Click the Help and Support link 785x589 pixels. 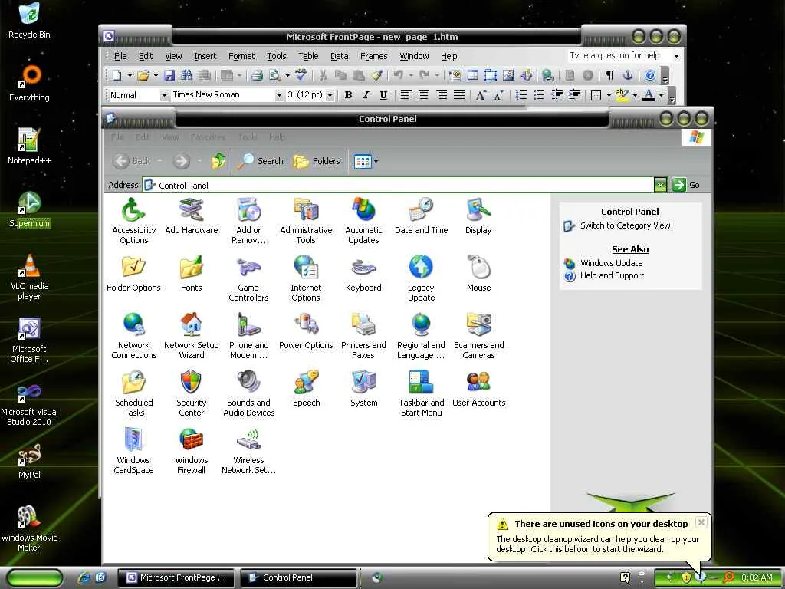pos(612,275)
